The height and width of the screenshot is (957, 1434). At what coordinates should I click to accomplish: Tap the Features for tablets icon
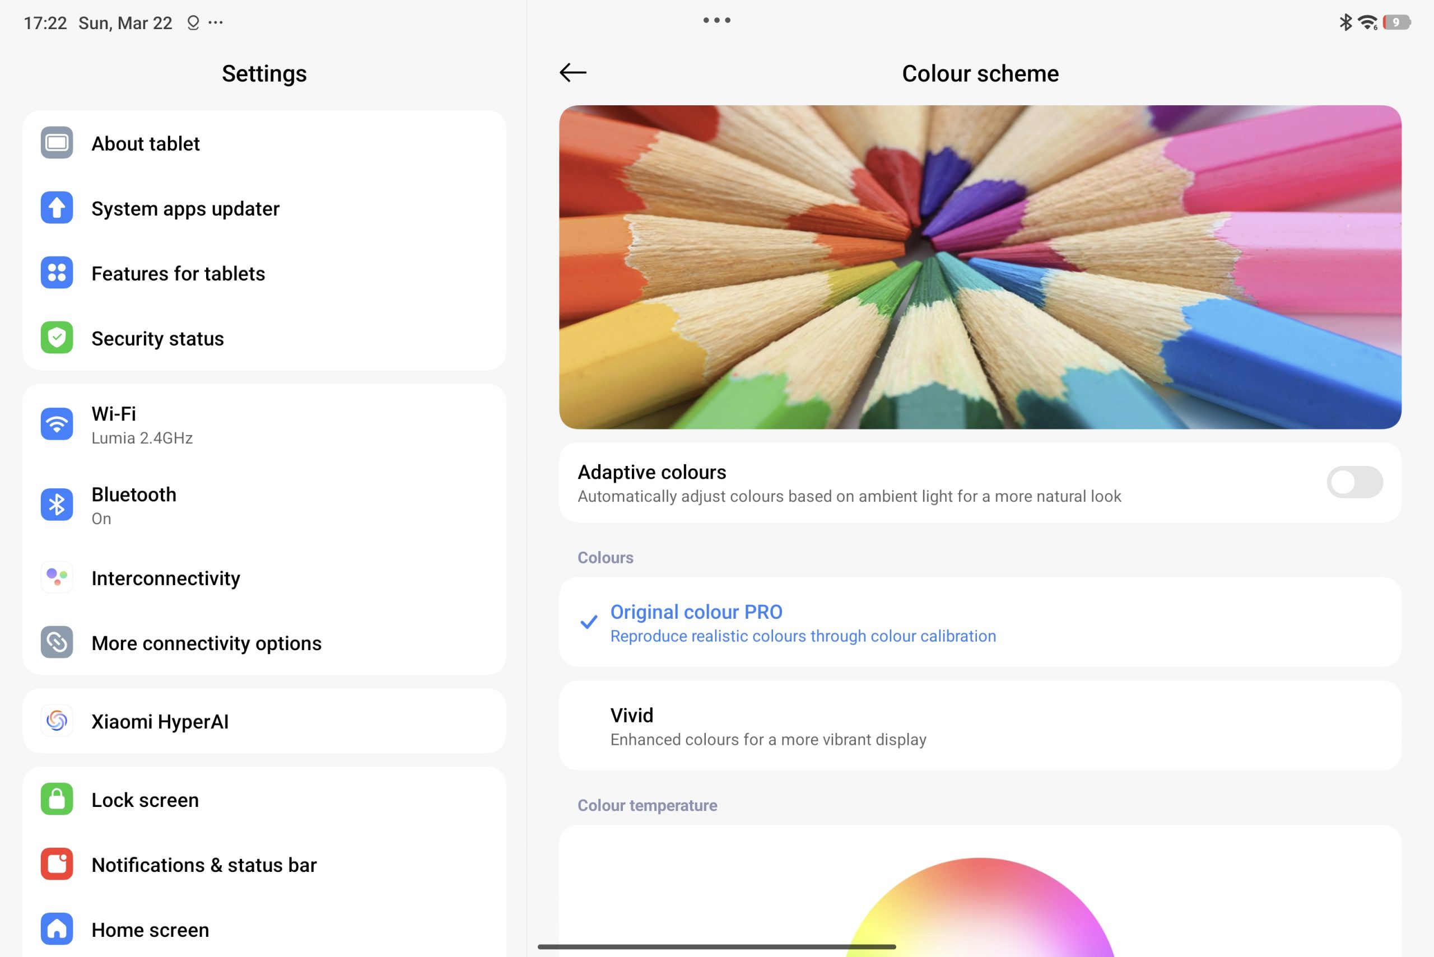point(57,273)
